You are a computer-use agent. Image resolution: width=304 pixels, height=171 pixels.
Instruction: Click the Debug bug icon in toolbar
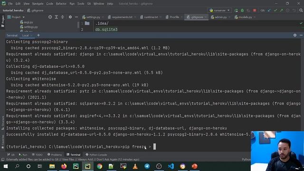tap(242, 10)
